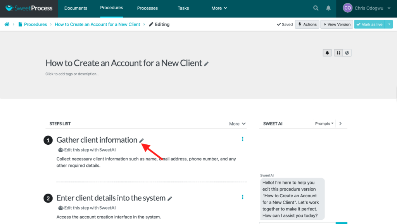Click the globe sharing icon

pos(347,53)
